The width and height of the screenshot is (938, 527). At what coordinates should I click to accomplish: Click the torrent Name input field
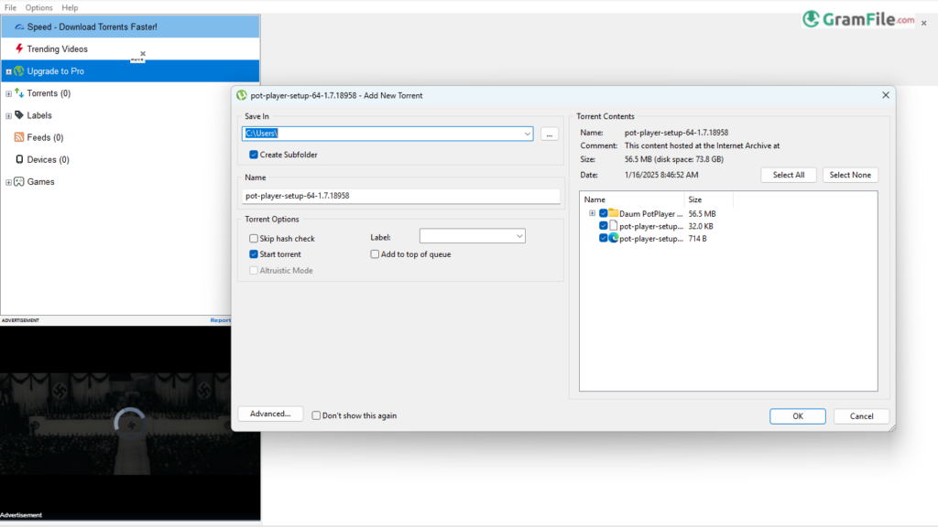pos(401,196)
